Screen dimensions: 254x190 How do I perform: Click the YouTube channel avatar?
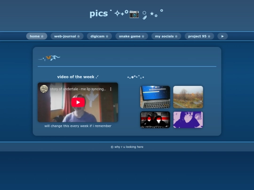point(44,89)
